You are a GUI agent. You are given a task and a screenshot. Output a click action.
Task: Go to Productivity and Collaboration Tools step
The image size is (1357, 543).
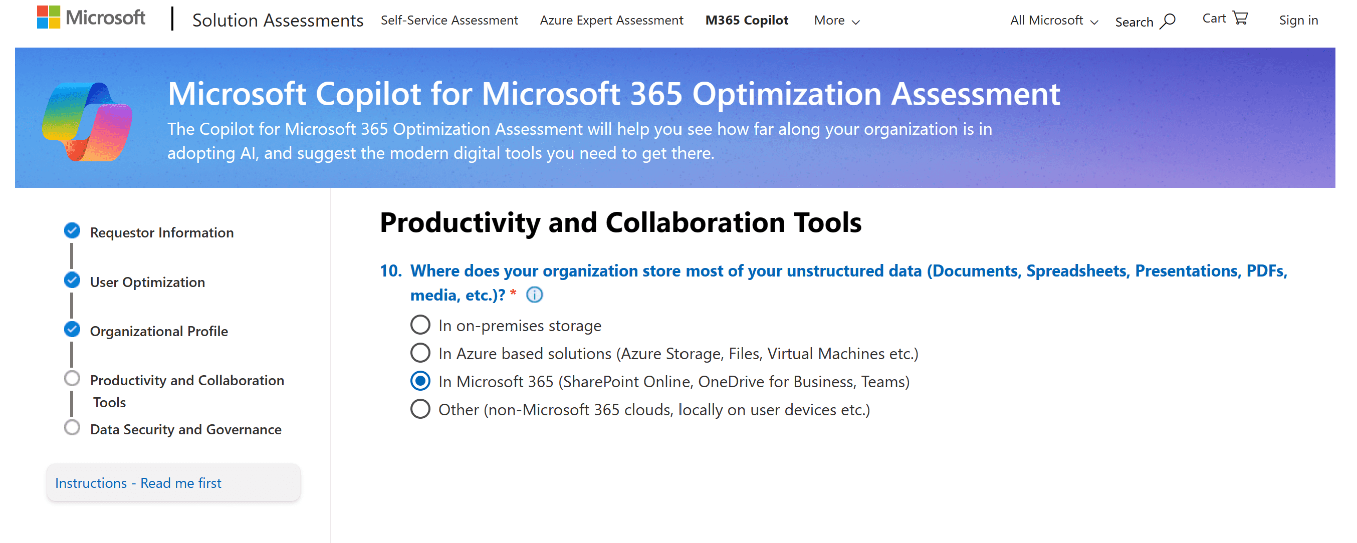(x=187, y=391)
